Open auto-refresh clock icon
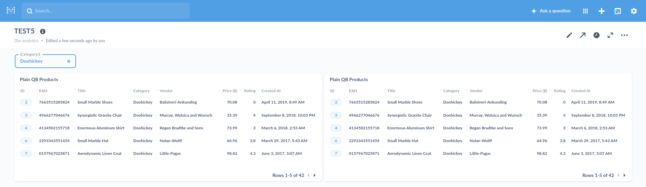 pos(597,35)
